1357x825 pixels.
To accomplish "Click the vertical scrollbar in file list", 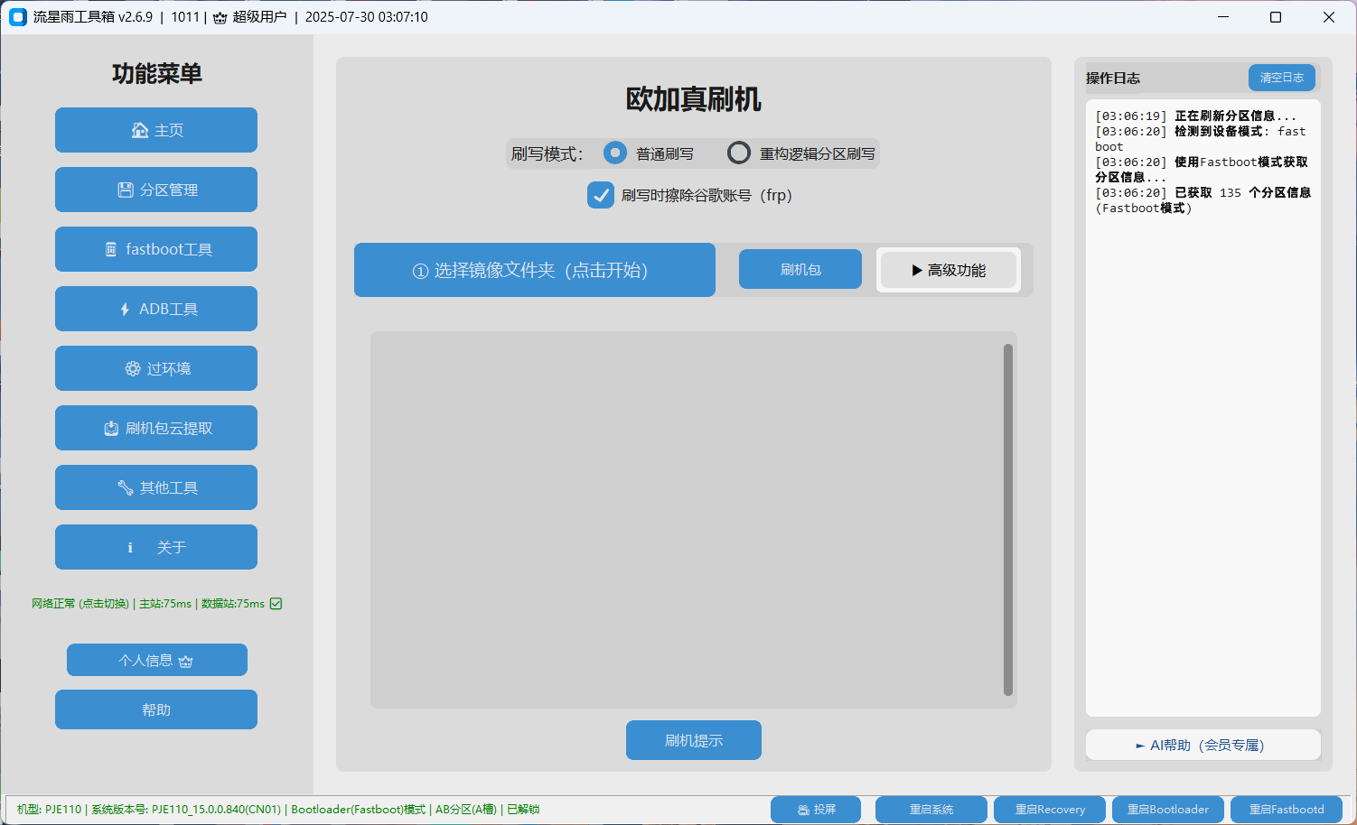I will tap(1008, 519).
